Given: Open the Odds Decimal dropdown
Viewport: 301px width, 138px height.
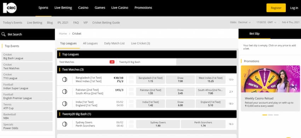Looking at the screenshot, I should [x=244, y=22].
